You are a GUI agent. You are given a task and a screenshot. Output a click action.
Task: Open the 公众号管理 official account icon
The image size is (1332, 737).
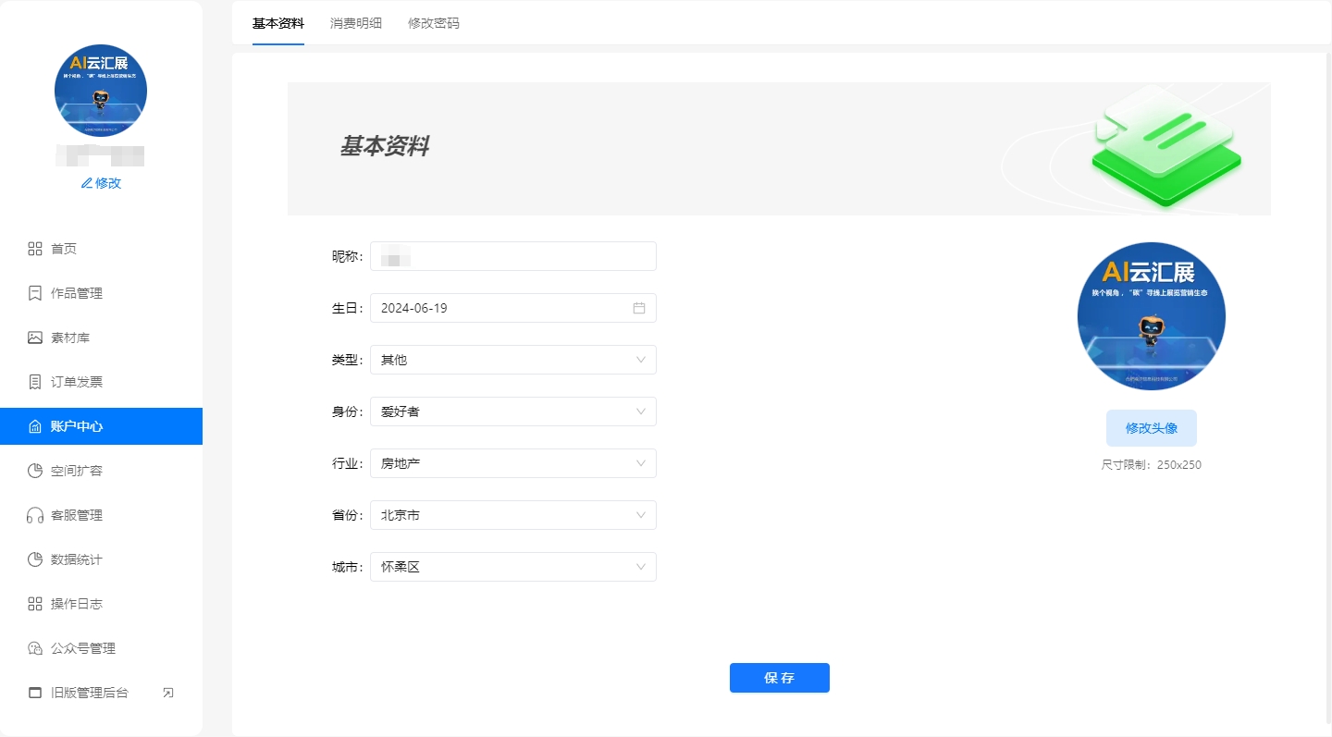point(31,647)
